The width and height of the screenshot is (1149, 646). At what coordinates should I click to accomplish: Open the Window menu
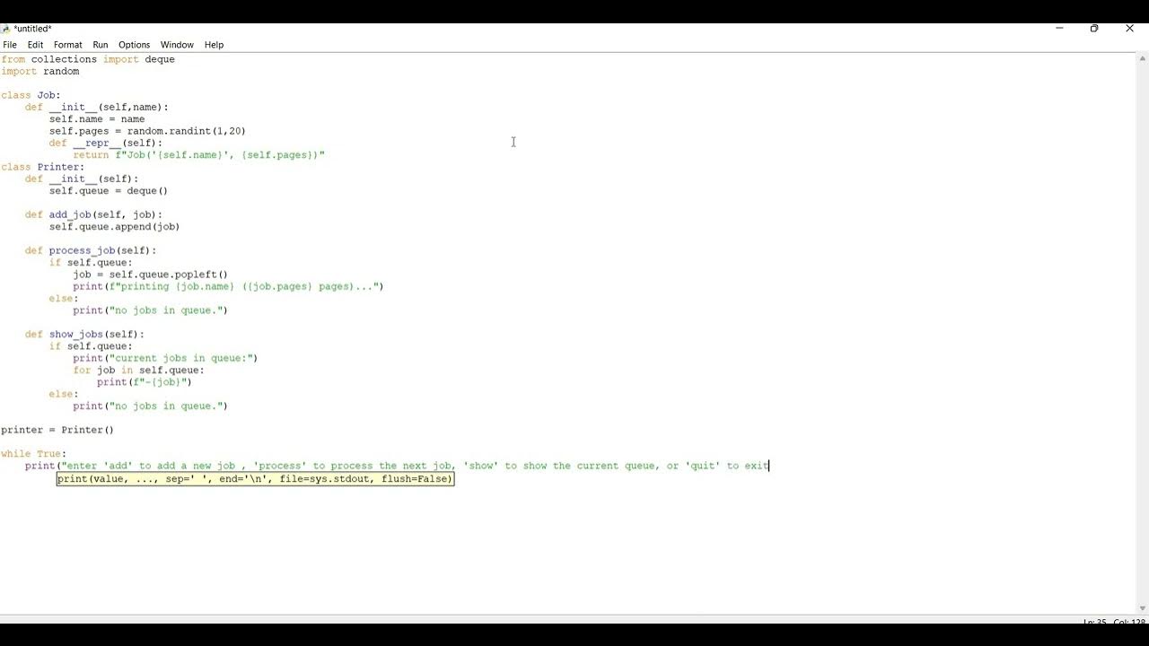(x=177, y=45)
